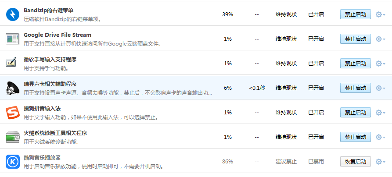The width and height of the screenshot is (392, 177).
Task: Click the 已开启 status for 搜狗拼音输入法
Action: (316, 113)
